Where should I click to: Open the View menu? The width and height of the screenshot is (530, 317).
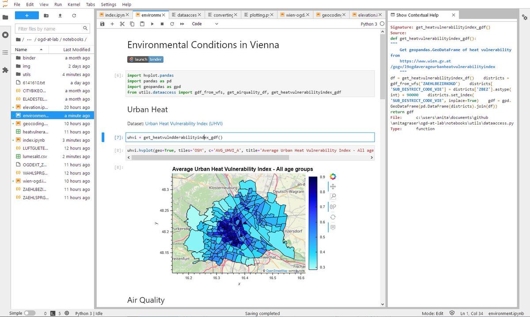44,4
